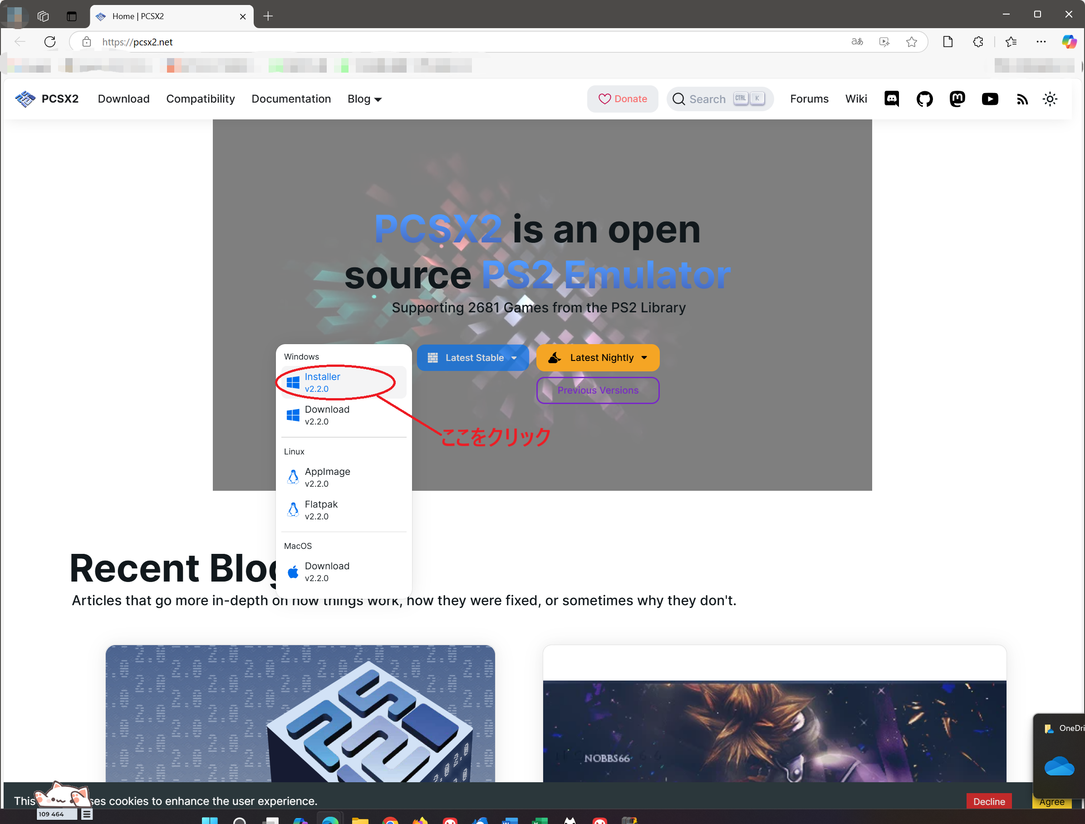This screenshot has height=824, width=1085.
Task: Open the favorites list icon in toolbar
Action: 1011,42
